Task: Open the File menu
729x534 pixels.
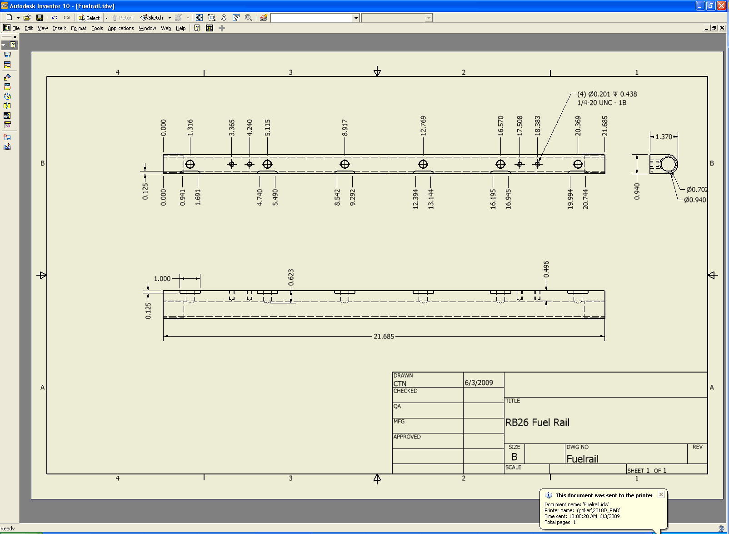Action: coord(16,28)
